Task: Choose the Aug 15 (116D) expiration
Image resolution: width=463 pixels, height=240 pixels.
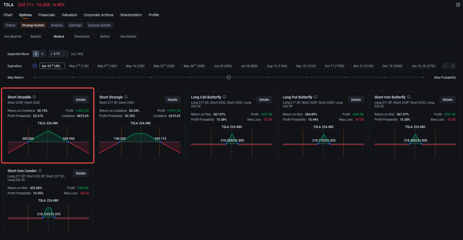Action: (x=278, y=66)
